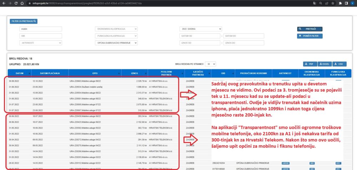Viewport: 357px width, 170px height.
Task: Download the results as EXCEL
Action: click(x=324, y=64)
